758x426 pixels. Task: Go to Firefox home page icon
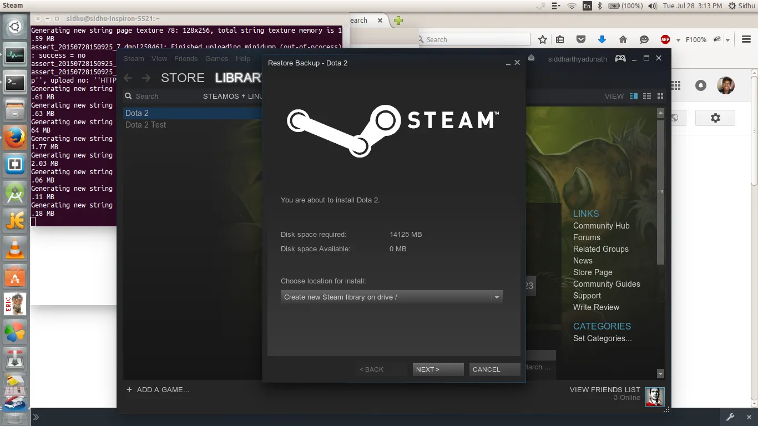(x=623, y=39)
